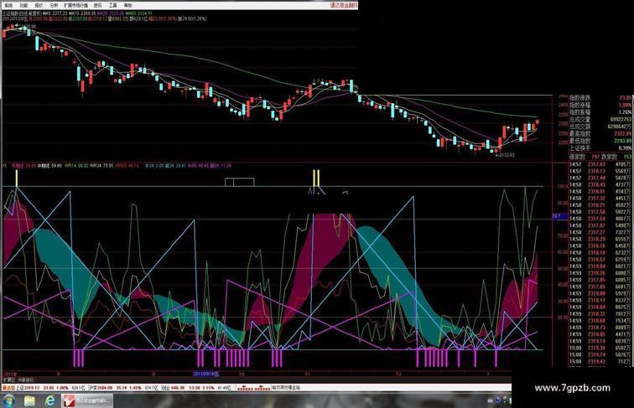The image size is (634, 408).
Task: Click the 指数振幅 row in the info panel
Action: [x=600, y=112]
